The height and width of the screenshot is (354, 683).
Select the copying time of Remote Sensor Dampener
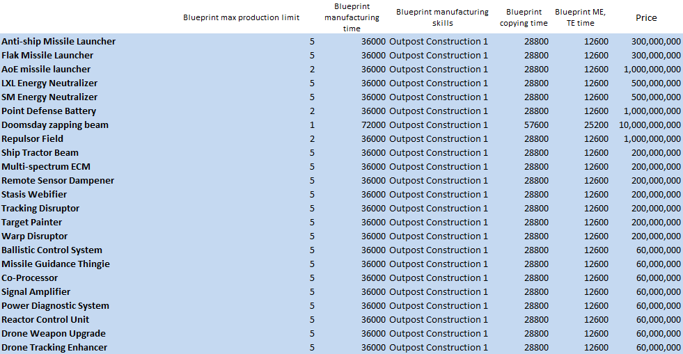[536, 181]
